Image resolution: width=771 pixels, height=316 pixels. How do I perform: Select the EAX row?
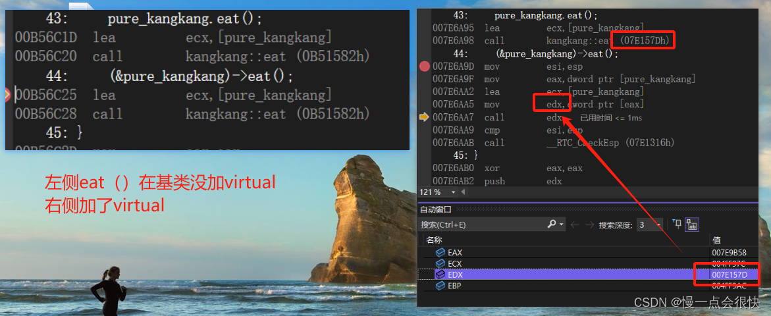point(589,253)
